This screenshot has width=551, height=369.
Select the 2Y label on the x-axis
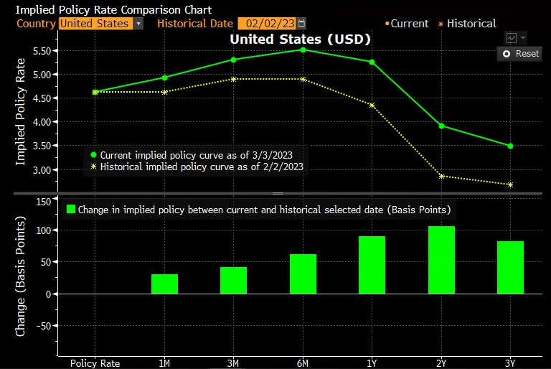point(441,363)
